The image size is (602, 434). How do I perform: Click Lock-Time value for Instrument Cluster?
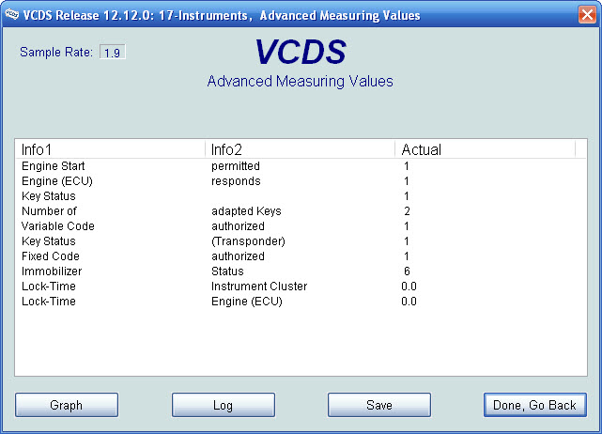click(409, 287)
